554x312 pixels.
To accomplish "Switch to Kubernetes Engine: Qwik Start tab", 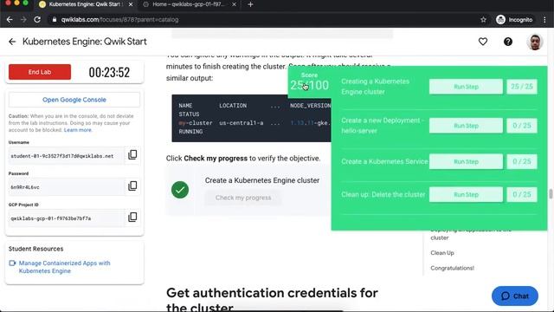I will pos(86,4).
